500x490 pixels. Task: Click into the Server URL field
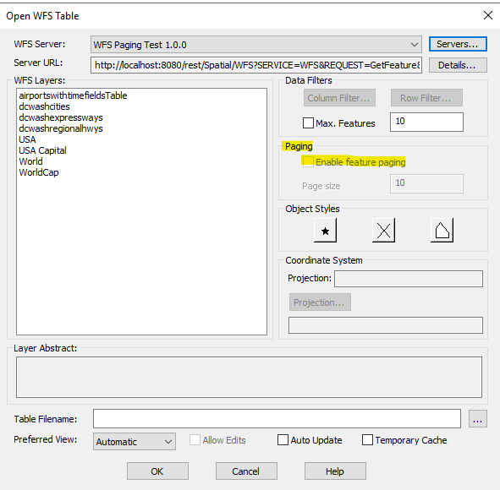(256, 65)
